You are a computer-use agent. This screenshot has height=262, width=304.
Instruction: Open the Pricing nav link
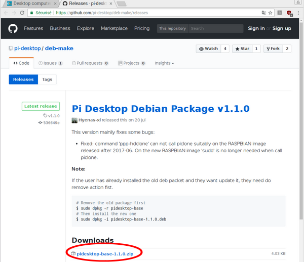142,28
